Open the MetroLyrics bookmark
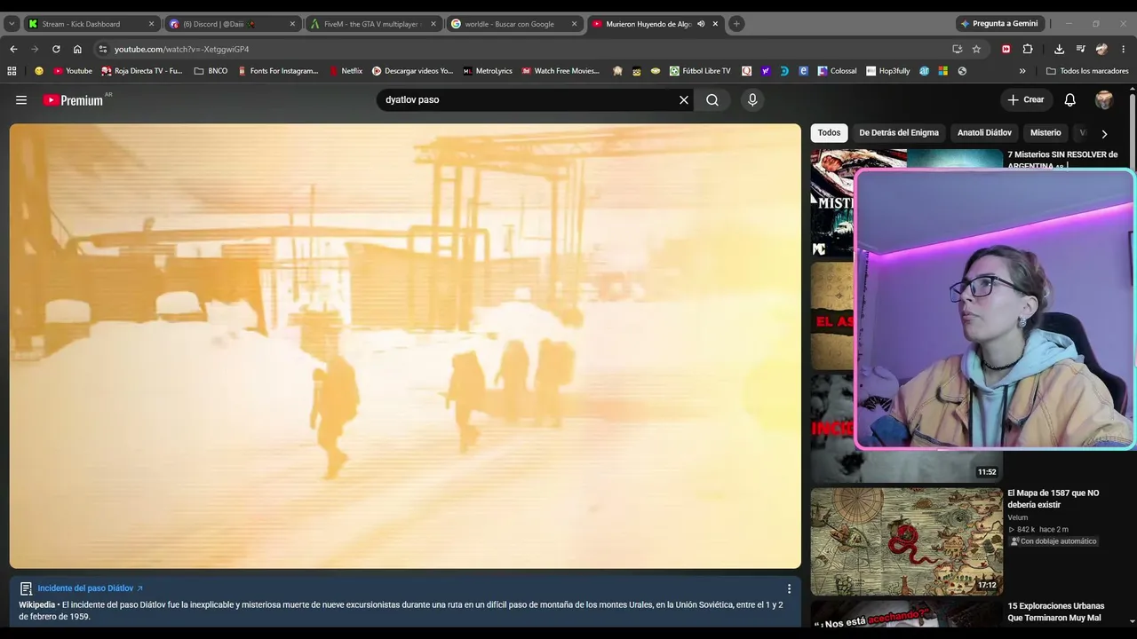 [488, 71]
